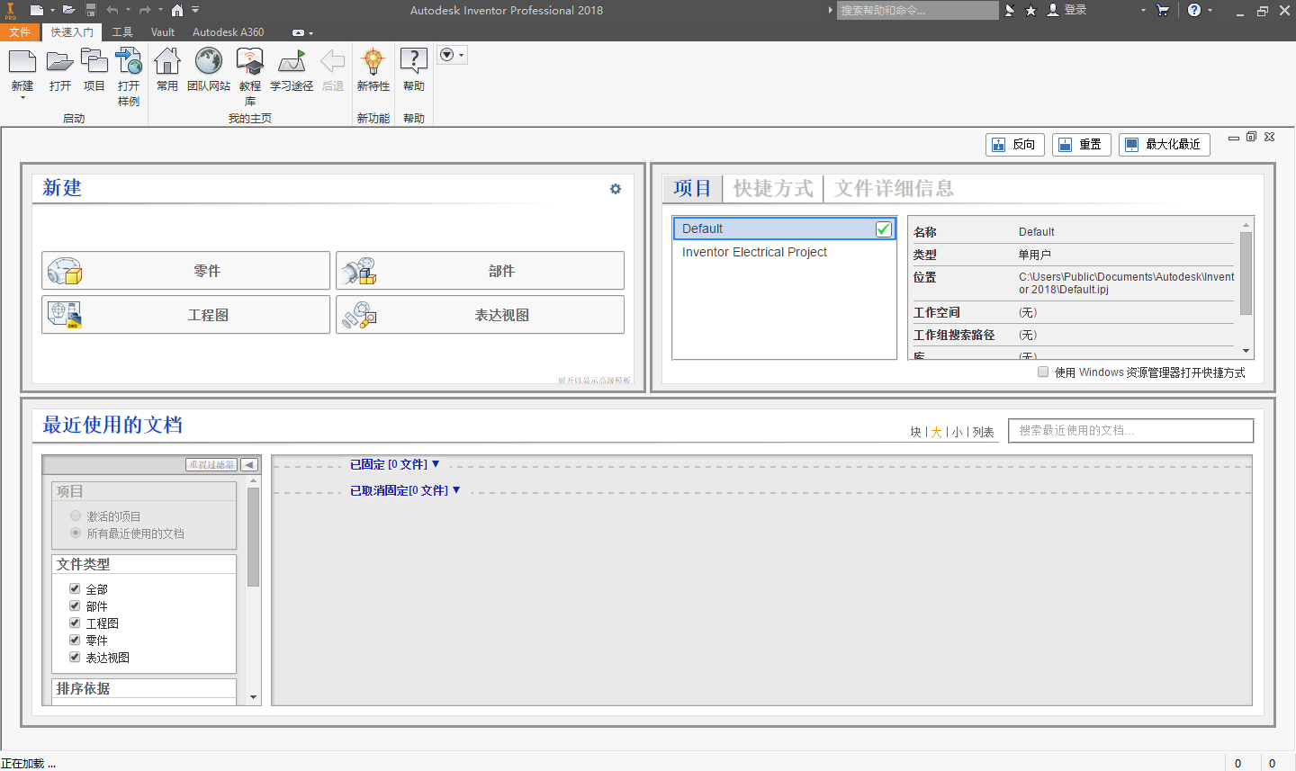This screenshot has height=771, width=1296.
Task: Switch to the 快捷方式 tab
Action: (x=771, y=188)
